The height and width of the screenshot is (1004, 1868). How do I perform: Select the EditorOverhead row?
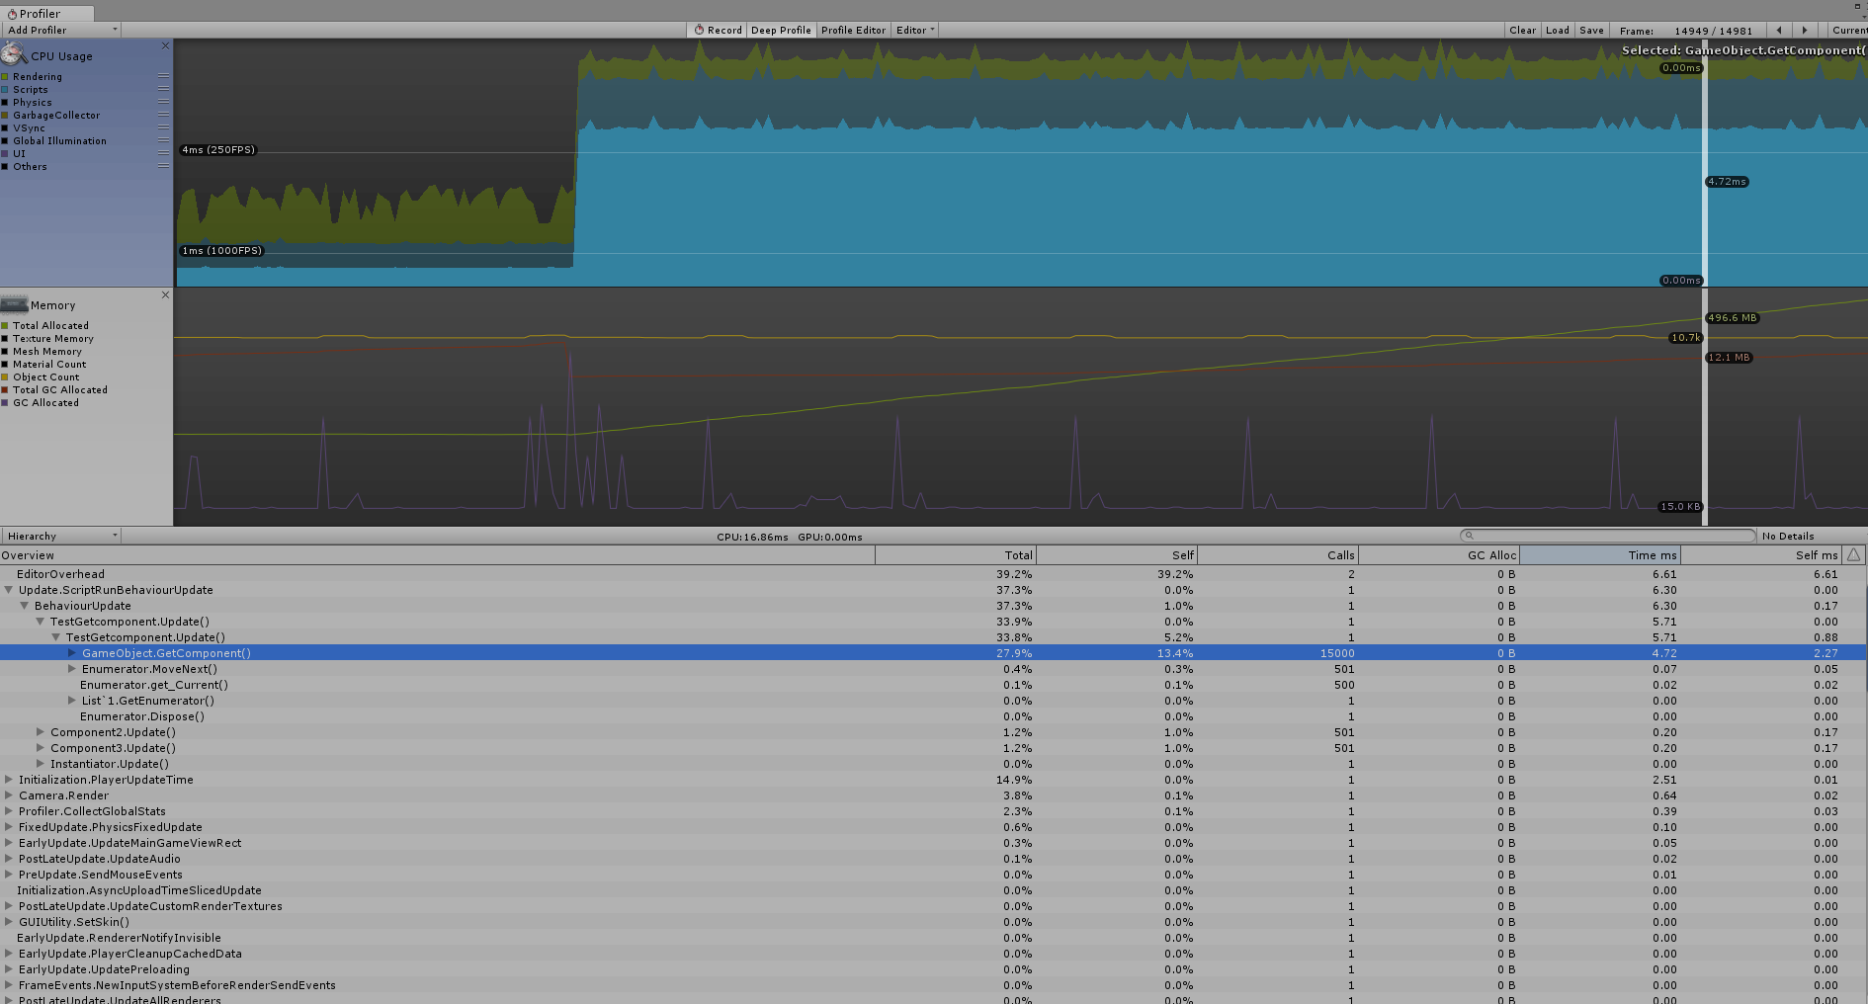933,574
